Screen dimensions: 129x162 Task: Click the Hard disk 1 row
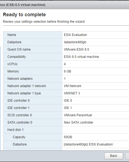[x=66, y=130]
